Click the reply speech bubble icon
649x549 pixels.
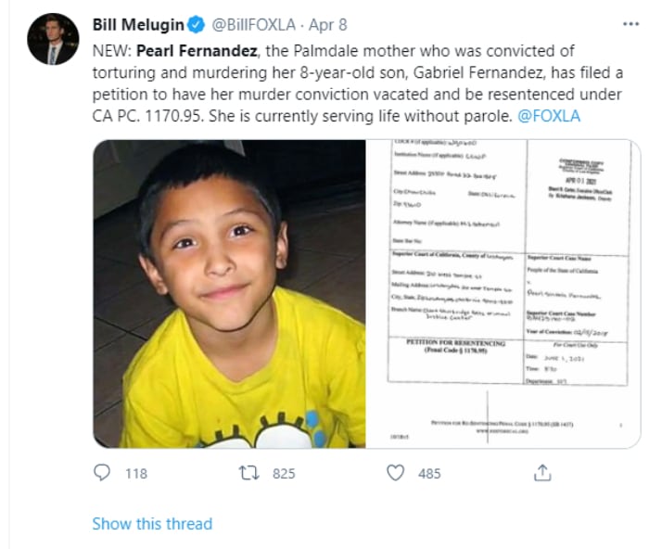point(103,473)
